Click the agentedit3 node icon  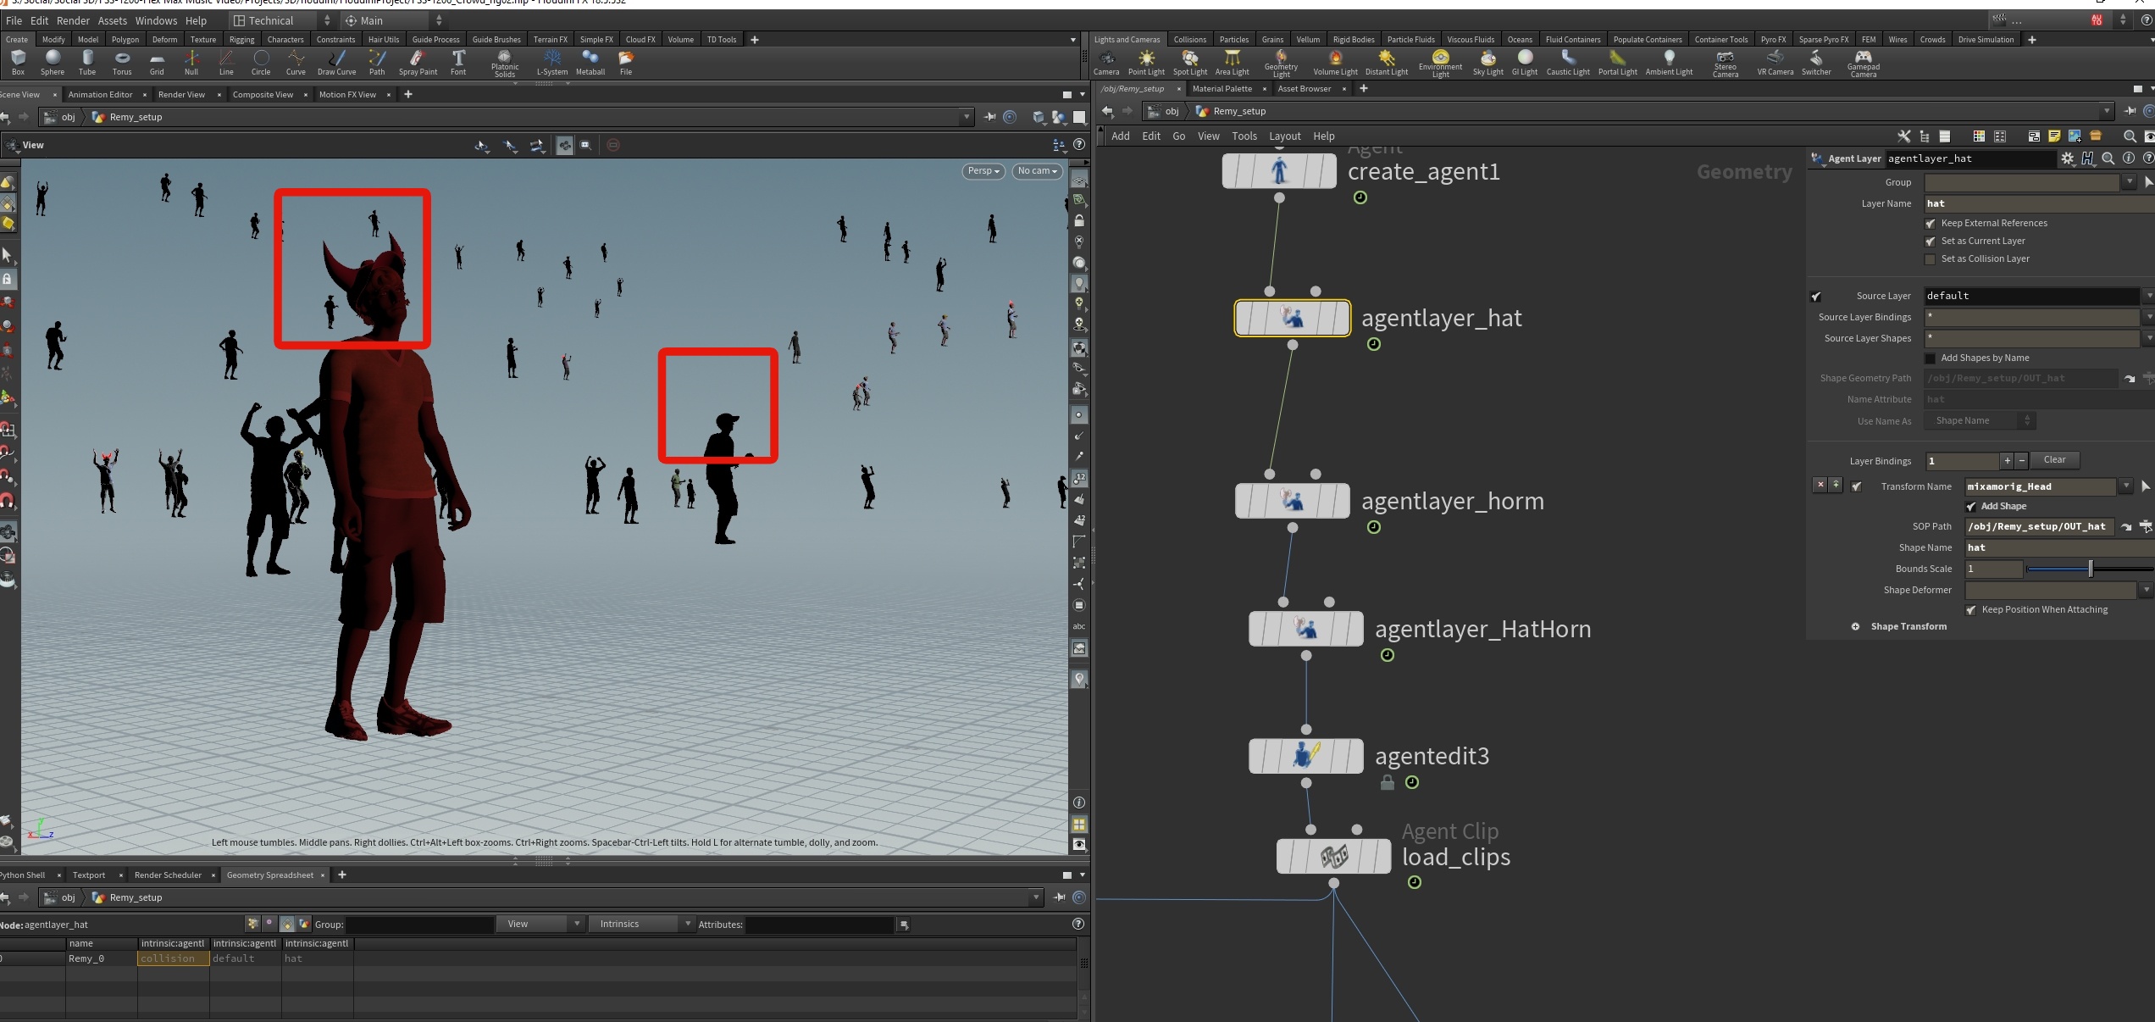point(1305,756)
